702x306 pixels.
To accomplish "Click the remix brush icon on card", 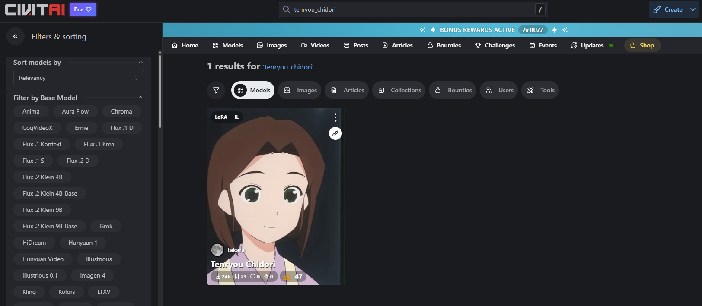I will click(335, 133).
